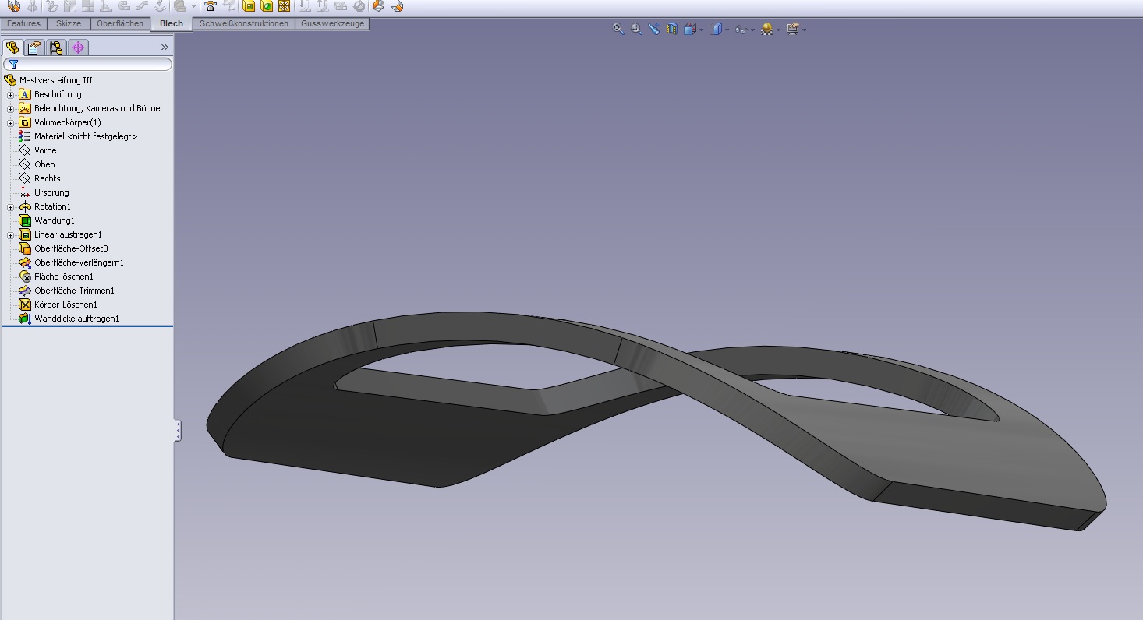1143x620 pixels.
Task: Select the Mastversteifung III root node
Action: click(55, 80)
